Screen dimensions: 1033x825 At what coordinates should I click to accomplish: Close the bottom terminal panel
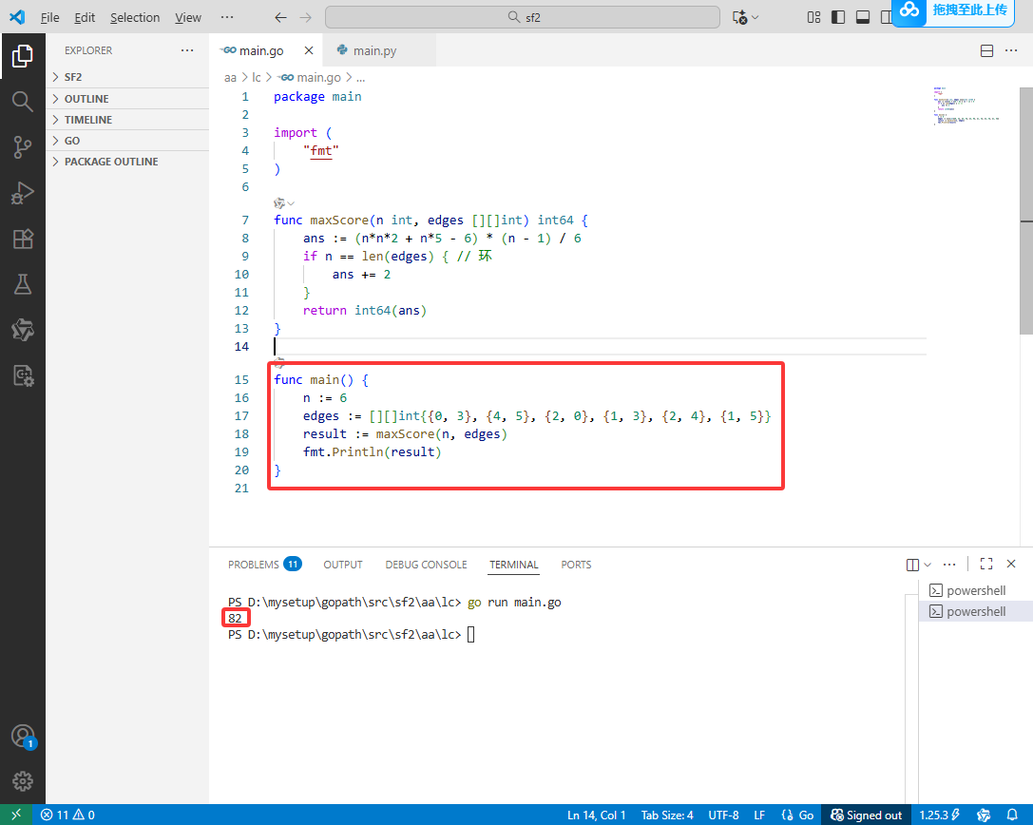[1011, 564]
